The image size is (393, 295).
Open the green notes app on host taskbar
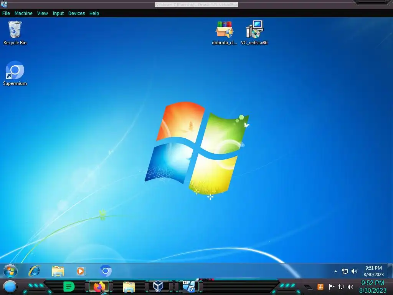coord(69,287)
